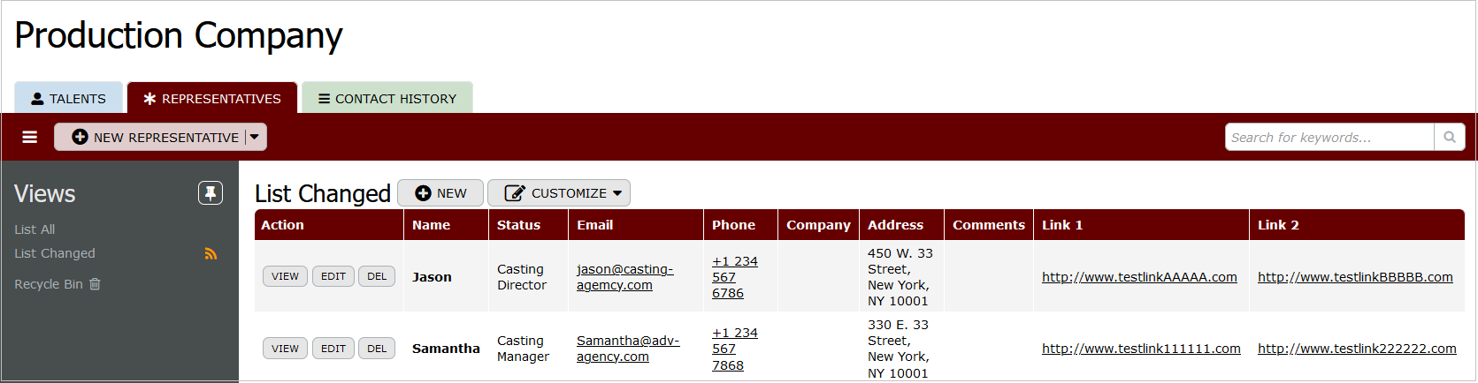Viewport: 1478px width, 383px height.
Task: Delete Jason's record
Action: [377, 276]
